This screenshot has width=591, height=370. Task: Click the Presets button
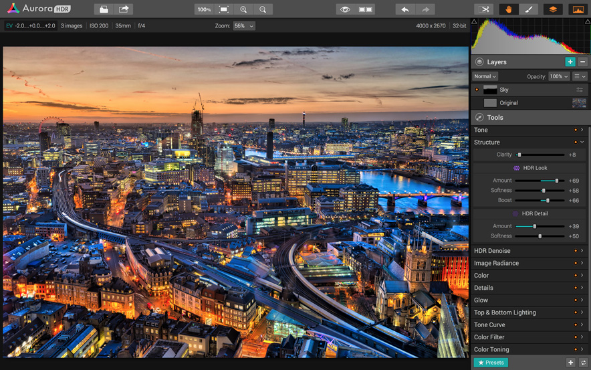(491, 363)
